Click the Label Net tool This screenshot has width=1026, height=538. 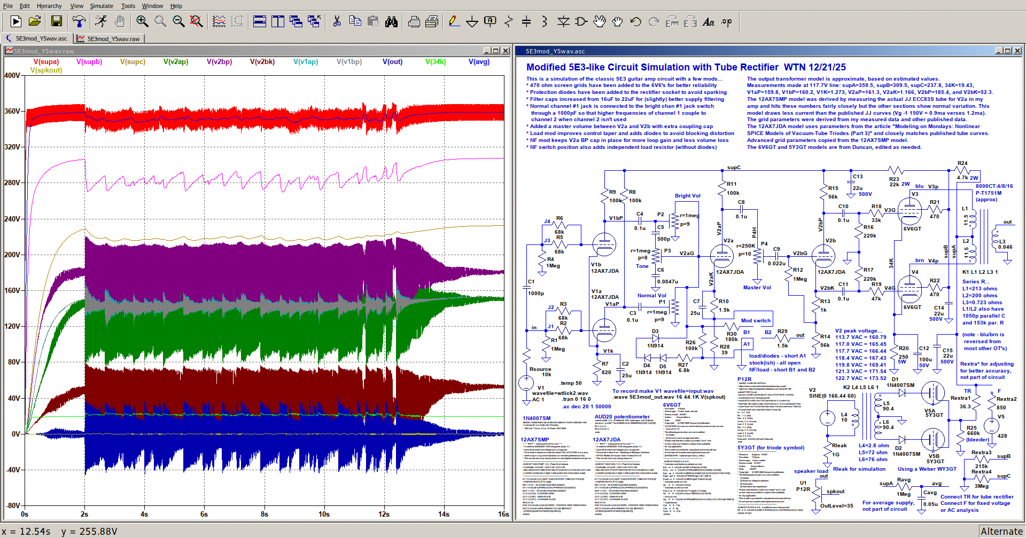point(490,21)
